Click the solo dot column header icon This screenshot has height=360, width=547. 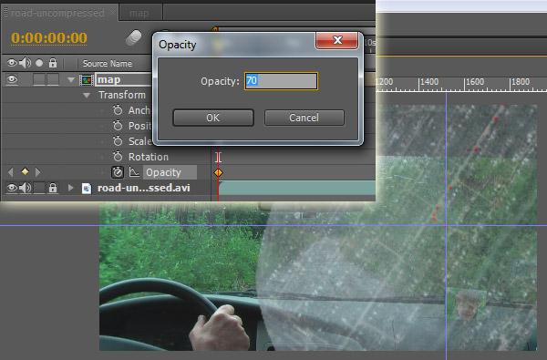coord(39,63)
